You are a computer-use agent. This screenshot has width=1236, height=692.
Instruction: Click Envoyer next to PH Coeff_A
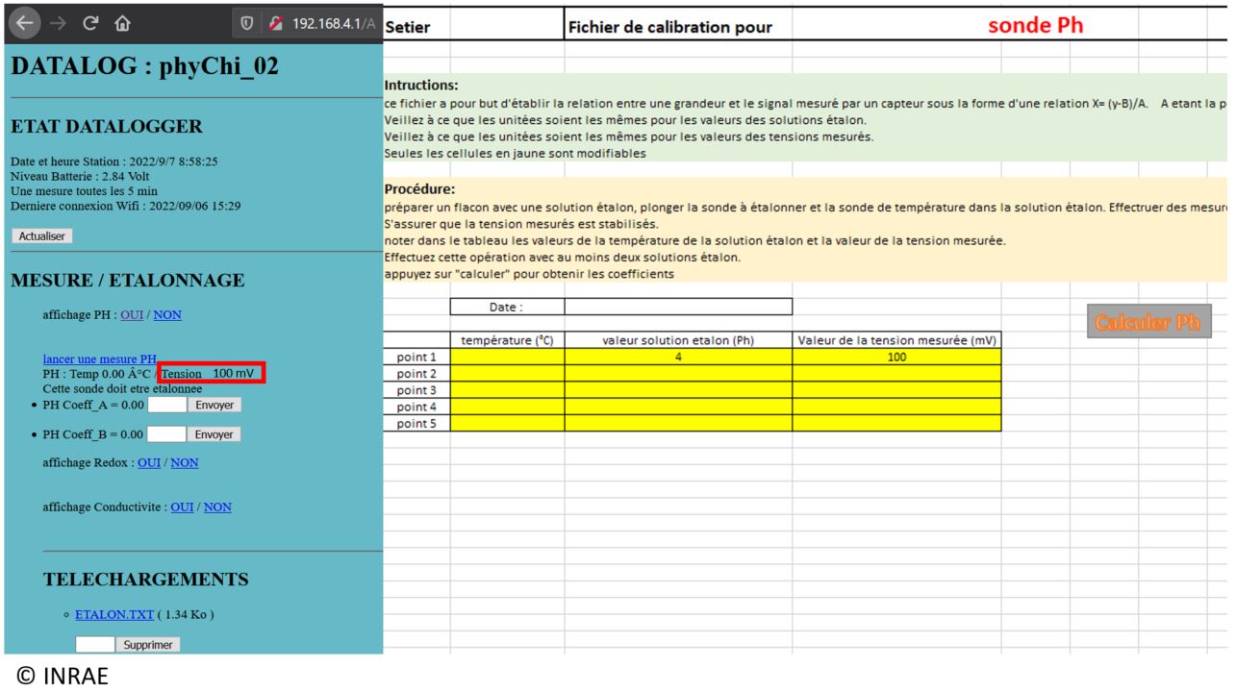click(214, 405)
